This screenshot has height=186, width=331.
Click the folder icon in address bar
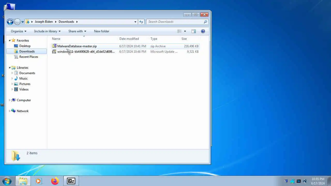pyautogui.click(x=27, y=22)
